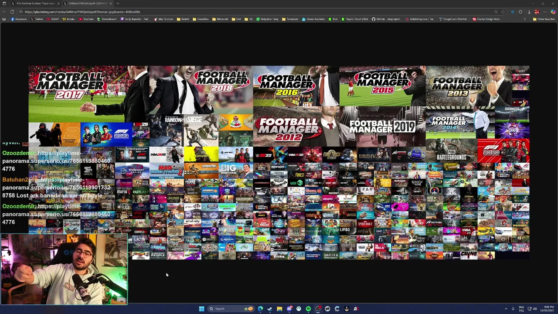Open the Yayıncı Paneli Kick bookmark
558x314 pixels.
[355, 19]
